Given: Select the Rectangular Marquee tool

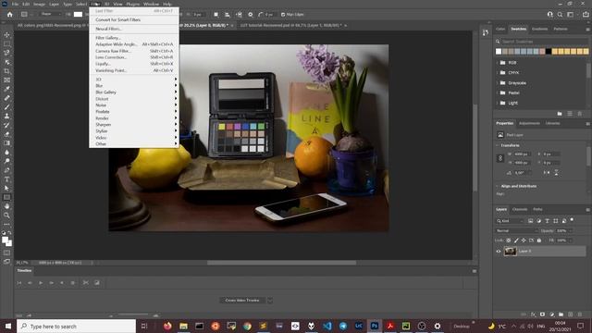Looking at the screenshot, I should point(6,43).
